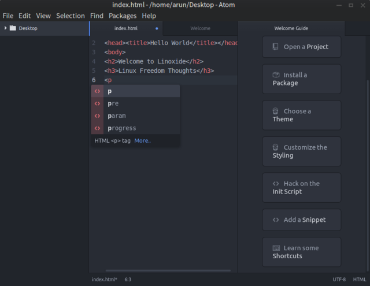Viewport: 370px width, 286px height.
Task: Click the package icon on Install a Package
Action: [276, 75]
